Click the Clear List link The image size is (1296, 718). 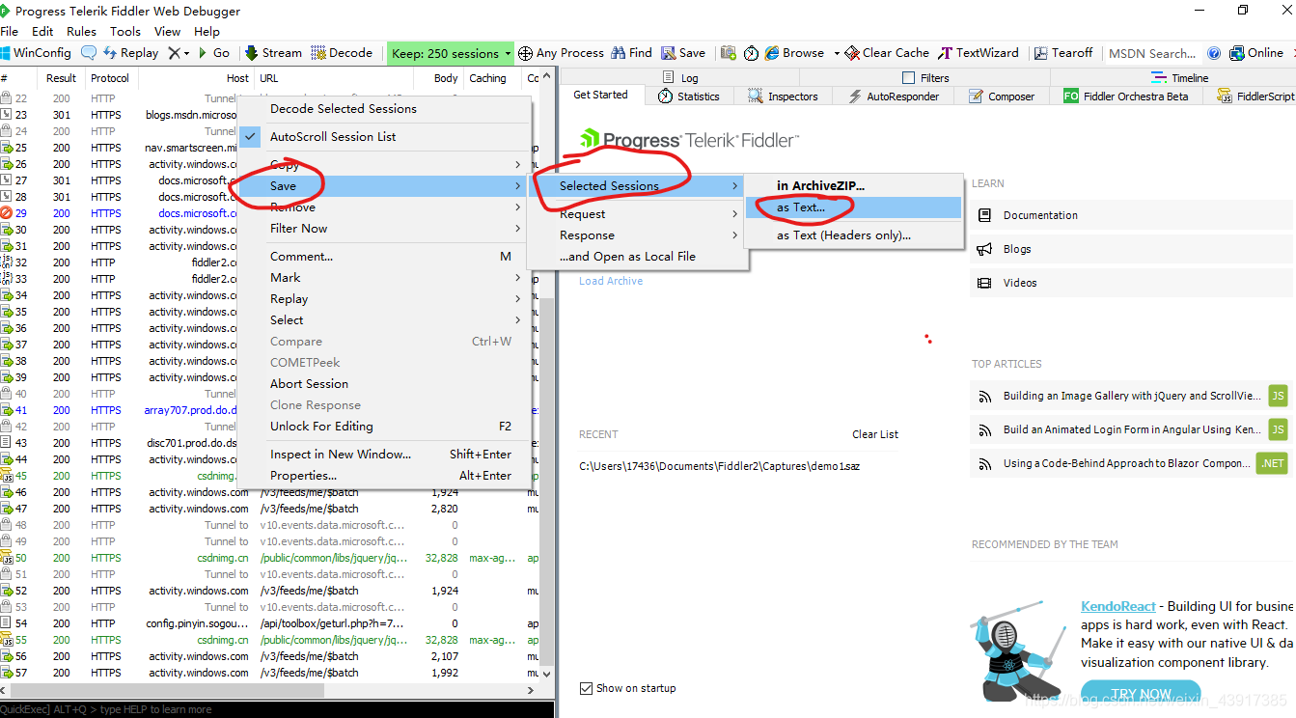tap(875, 434)
